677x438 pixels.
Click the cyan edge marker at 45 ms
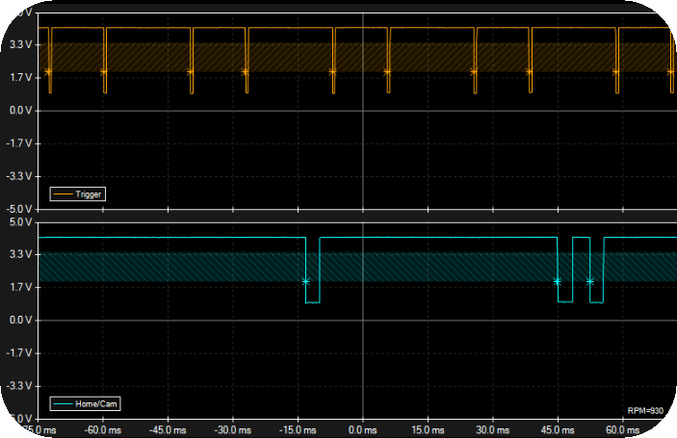[x=557, y=281]
